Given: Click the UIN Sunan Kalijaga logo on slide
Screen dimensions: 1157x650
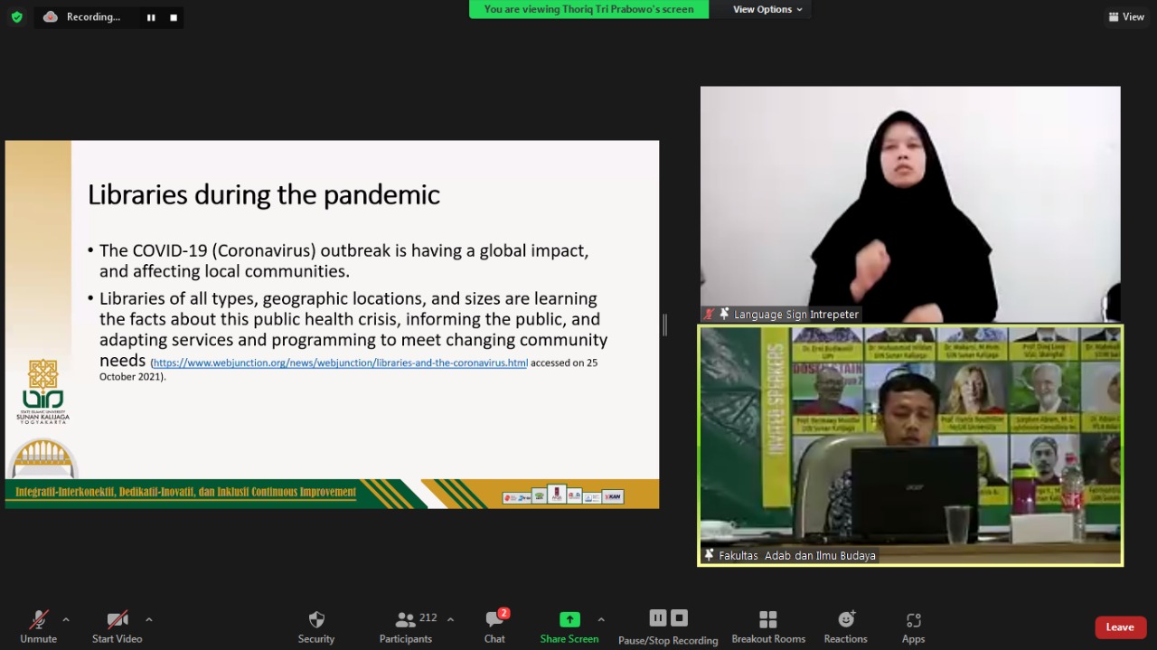Looking at the screenshot, I should (42, 392).
